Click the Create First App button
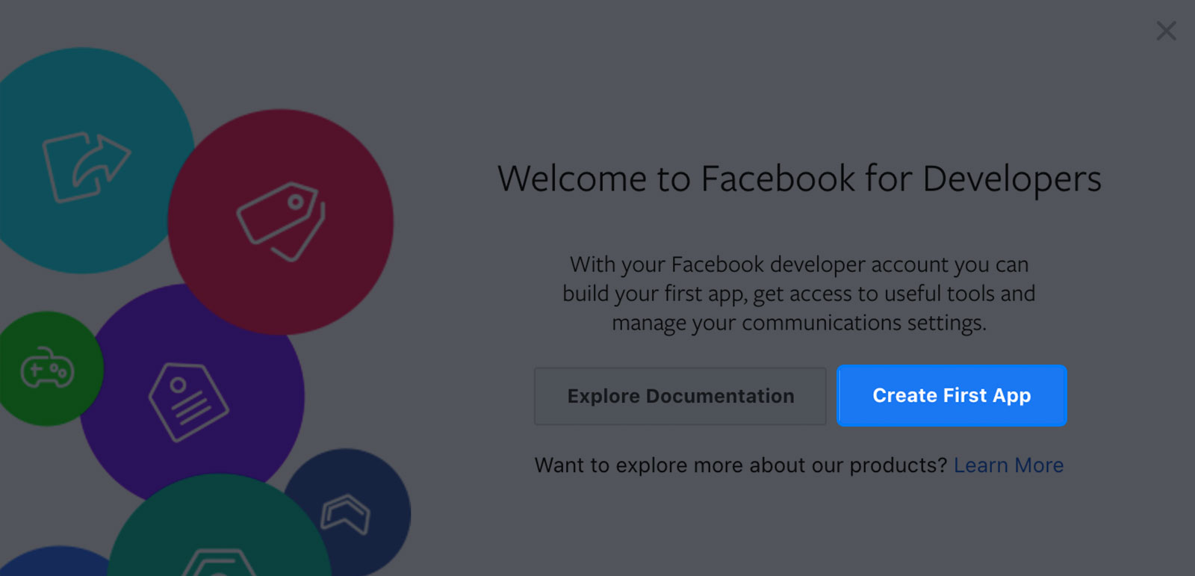 (952, 395)
